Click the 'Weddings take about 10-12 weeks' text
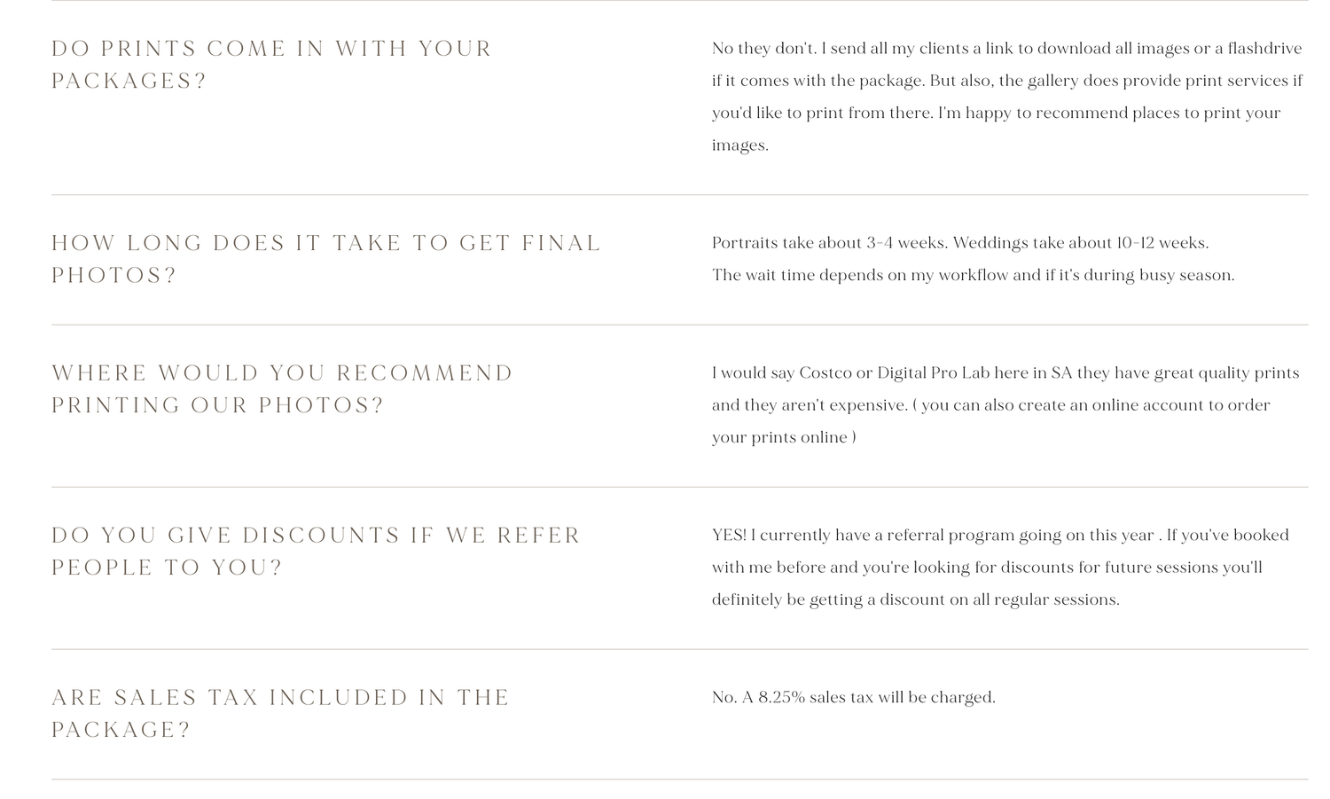The height and width of the screenshot is (799, 1330). pyautogui.click(x=1081, y=243)
